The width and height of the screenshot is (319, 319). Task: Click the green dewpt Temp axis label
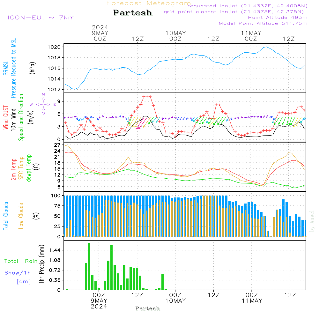click(29, 168)
